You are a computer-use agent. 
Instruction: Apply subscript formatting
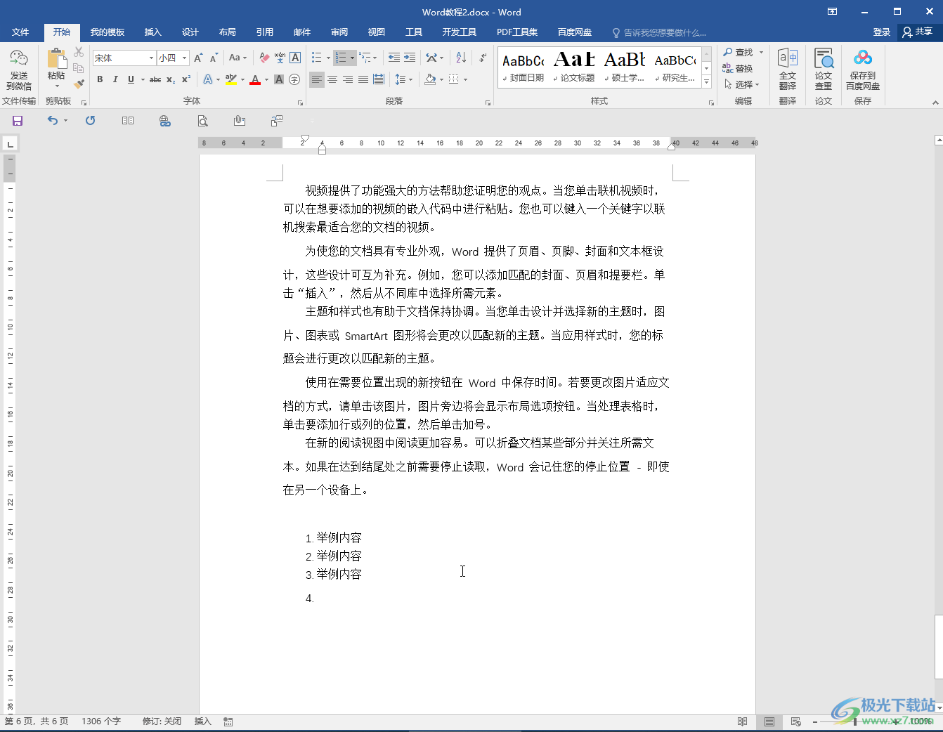tap(171, 79)
